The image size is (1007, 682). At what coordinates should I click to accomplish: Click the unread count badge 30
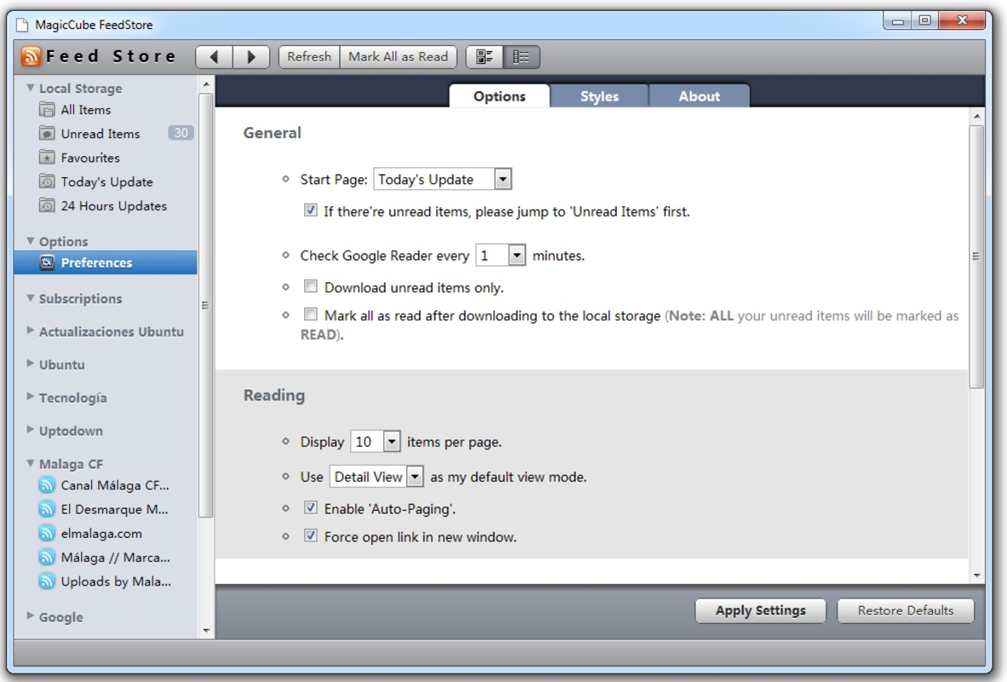point(181,133)
